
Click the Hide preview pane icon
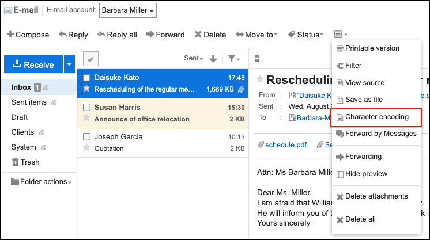[x=340, y=174]
